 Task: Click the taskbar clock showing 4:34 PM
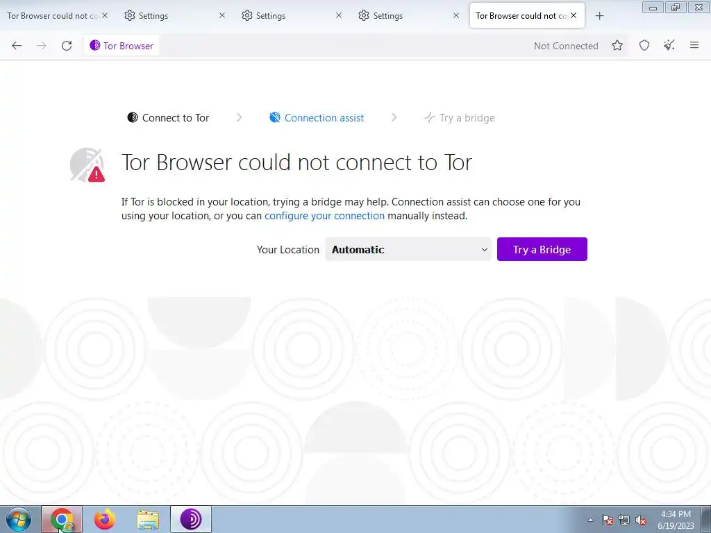coord(676,520)
